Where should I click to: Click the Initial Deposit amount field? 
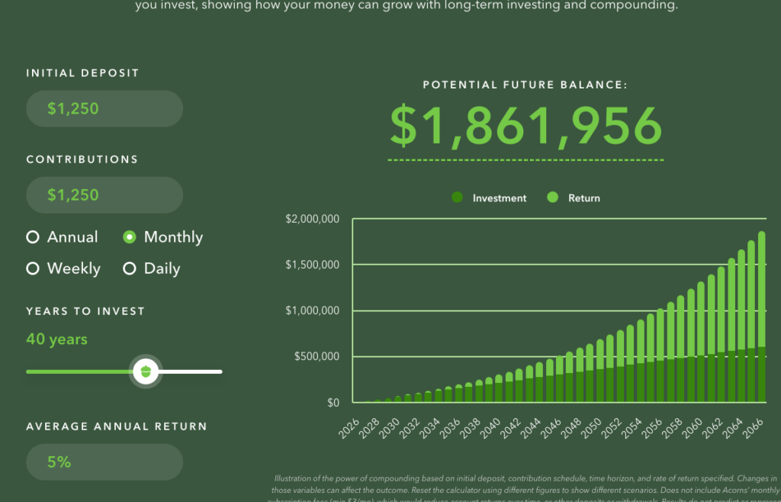pos(104,109)
